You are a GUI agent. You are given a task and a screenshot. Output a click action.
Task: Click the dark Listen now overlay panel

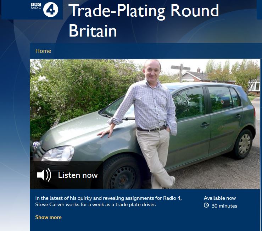click(x=67, y=175)
